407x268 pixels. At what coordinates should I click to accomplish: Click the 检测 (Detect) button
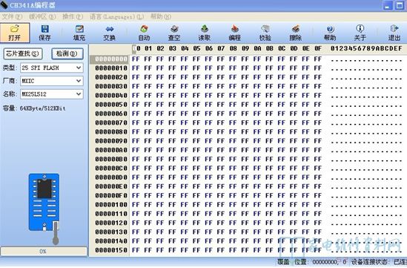point(67,53)
